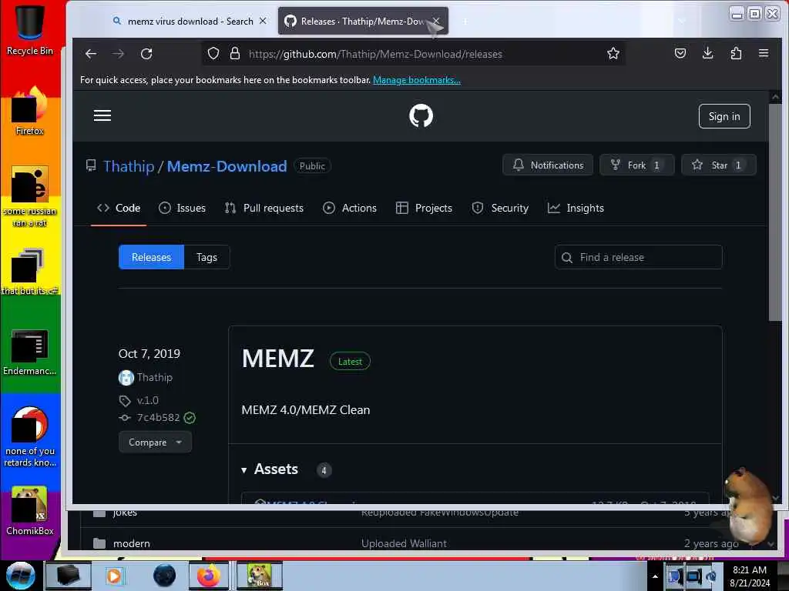Go back using the browser back arrow
Viewport: 789px width, 591px height.
(91, 54)
